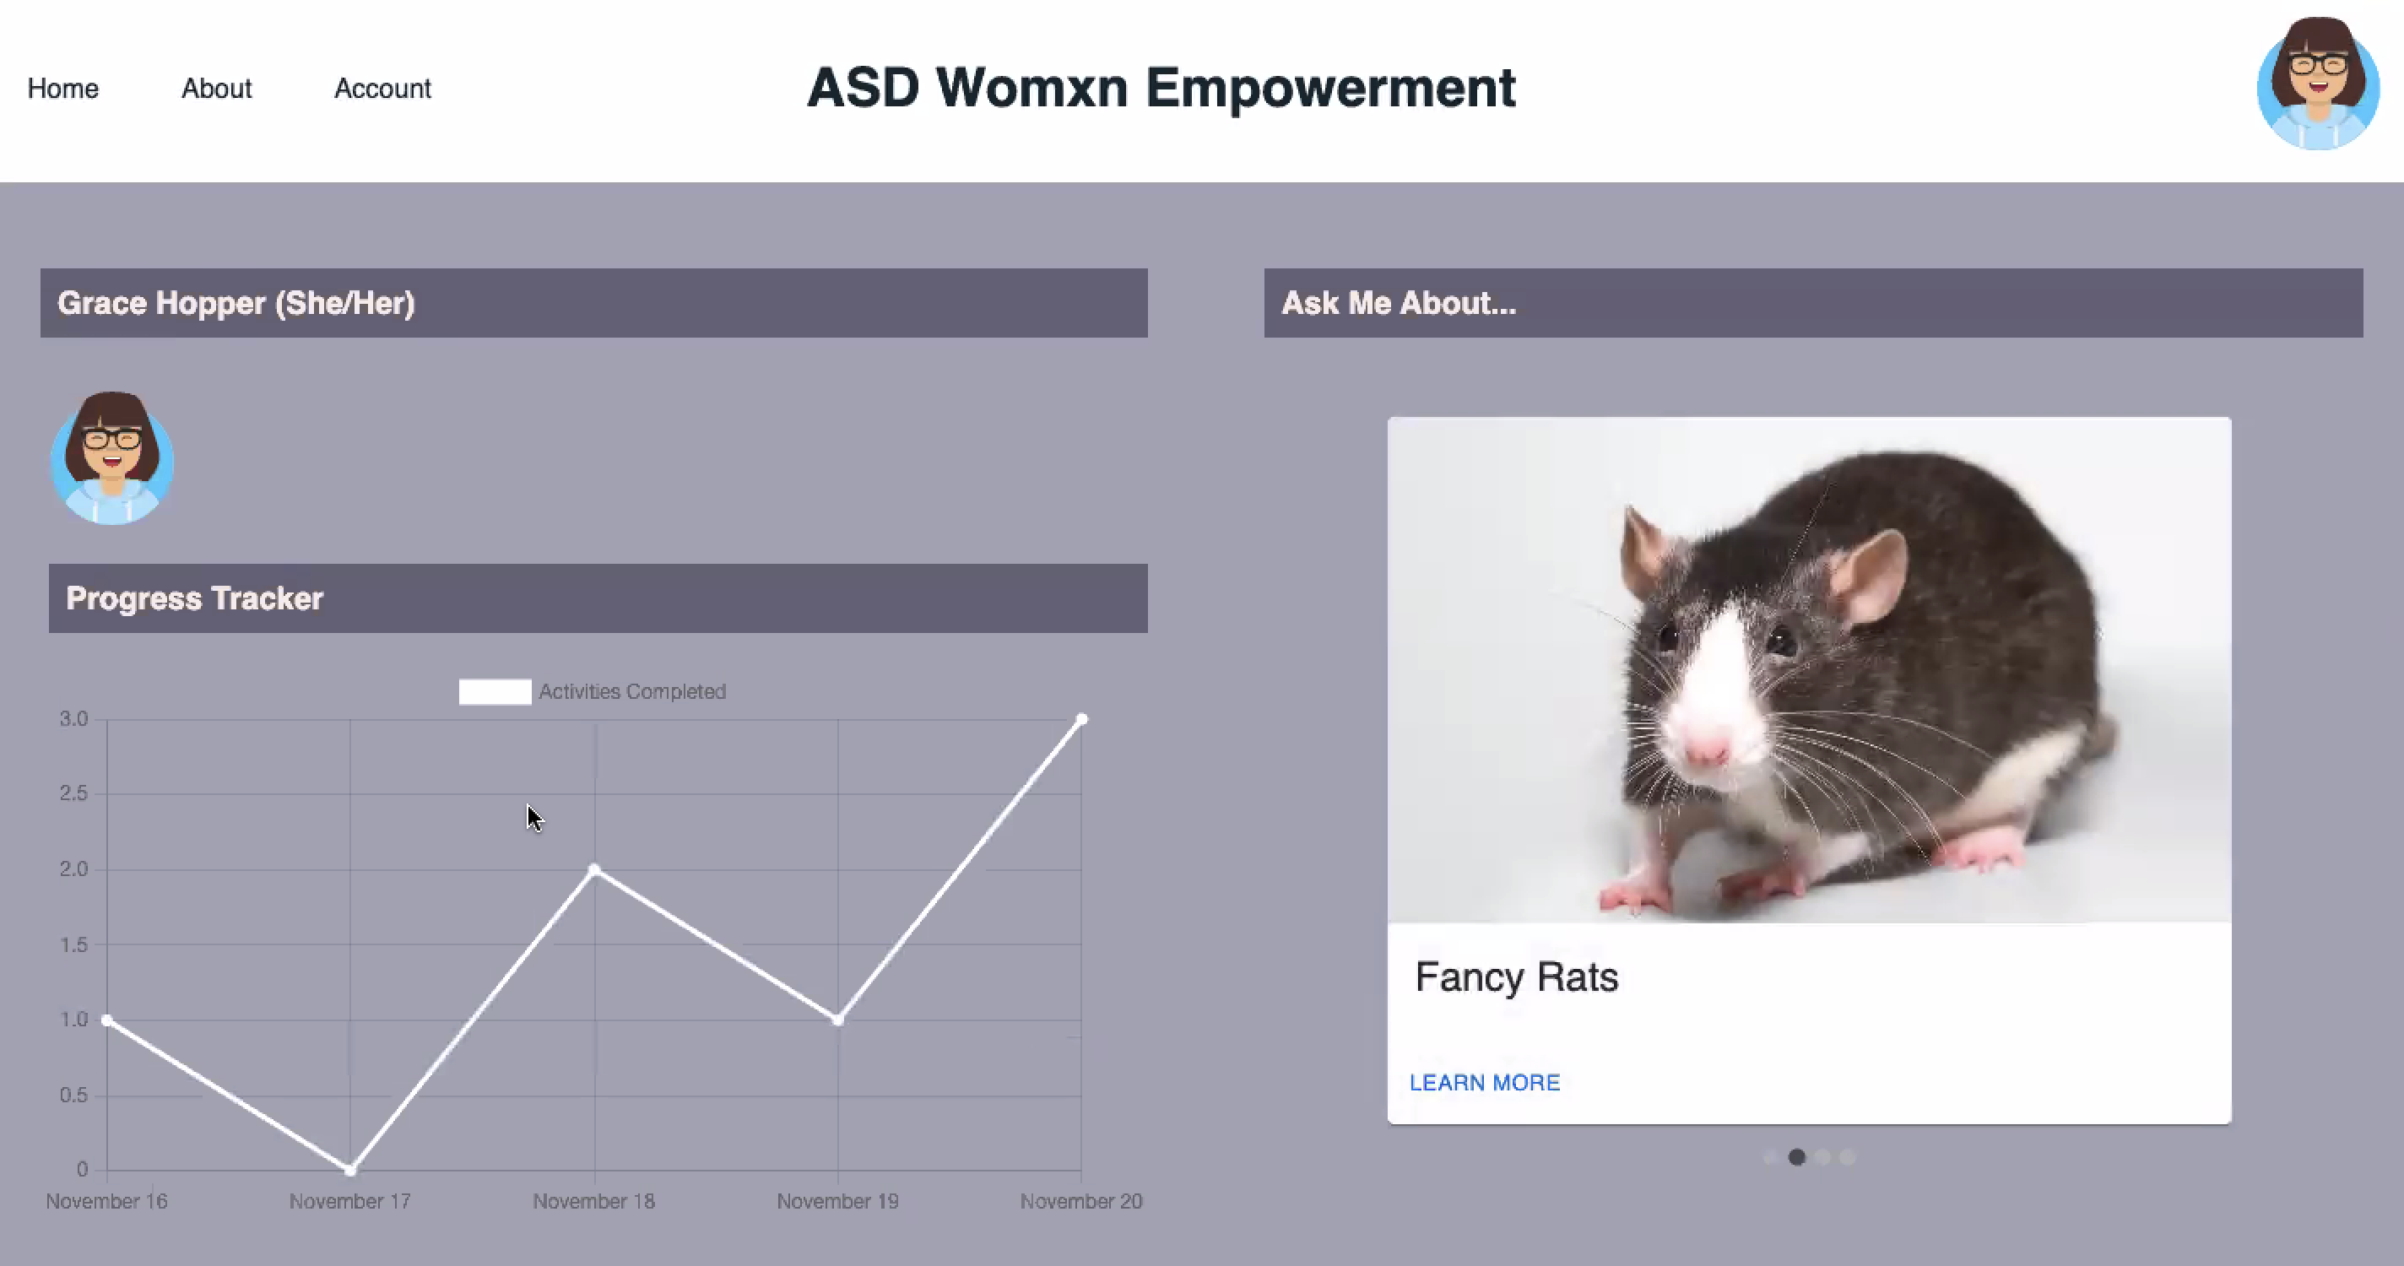The height and width of the screenshot is (1266, 2404).
Task: Click the Grace Hopper (She/Her) heading
Action: 236,303
